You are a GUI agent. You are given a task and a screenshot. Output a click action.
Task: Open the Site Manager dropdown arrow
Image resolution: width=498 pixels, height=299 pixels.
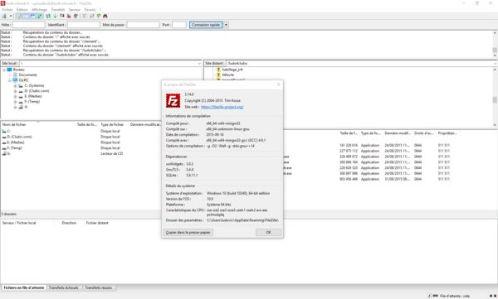click(11, 16)
